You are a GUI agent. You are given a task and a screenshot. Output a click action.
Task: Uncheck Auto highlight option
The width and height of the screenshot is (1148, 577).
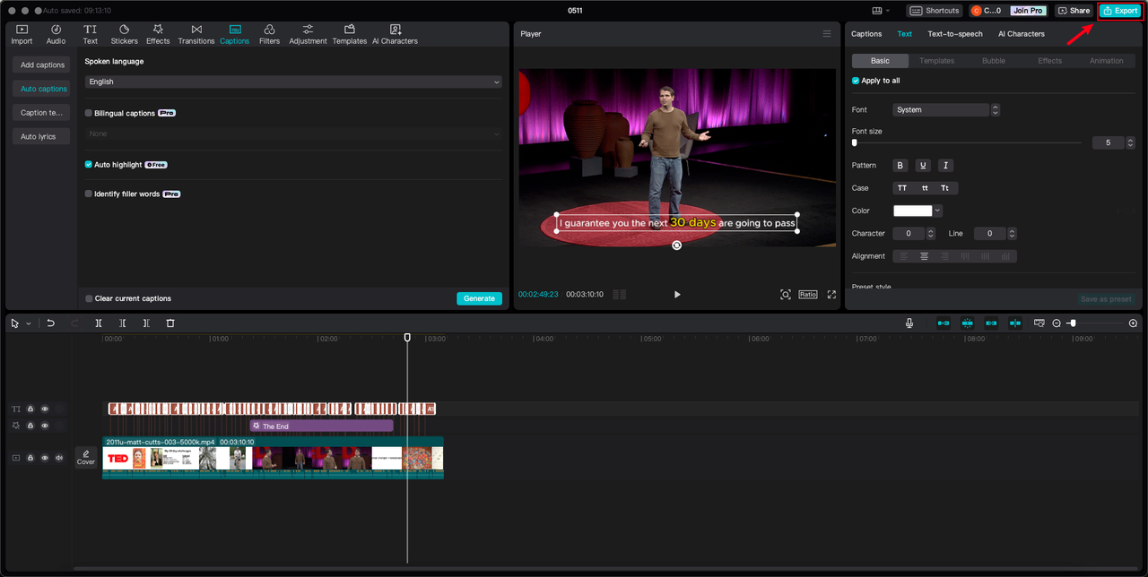click(89, 165)
